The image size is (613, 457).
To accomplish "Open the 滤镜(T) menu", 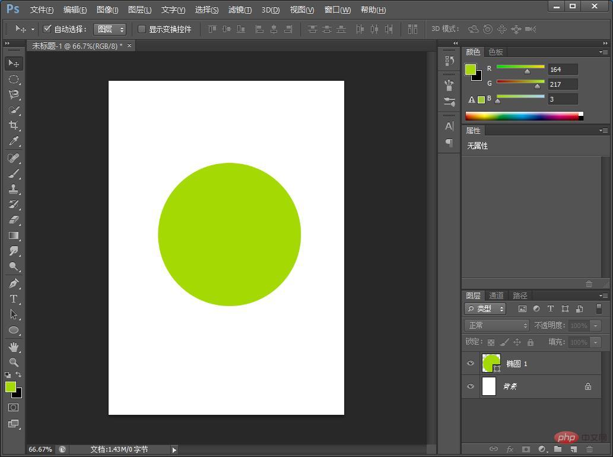I will point(240,10).
